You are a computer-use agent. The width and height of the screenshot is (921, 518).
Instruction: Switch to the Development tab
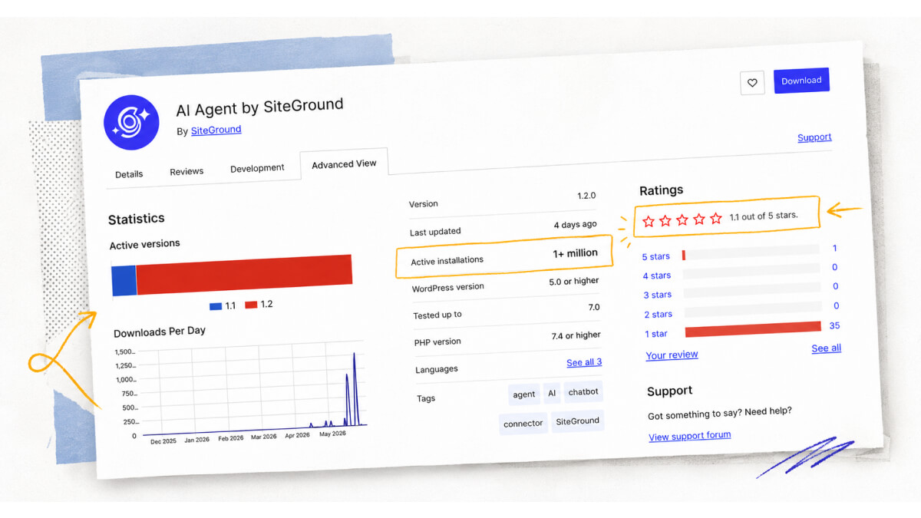click(x=257, y=168)
